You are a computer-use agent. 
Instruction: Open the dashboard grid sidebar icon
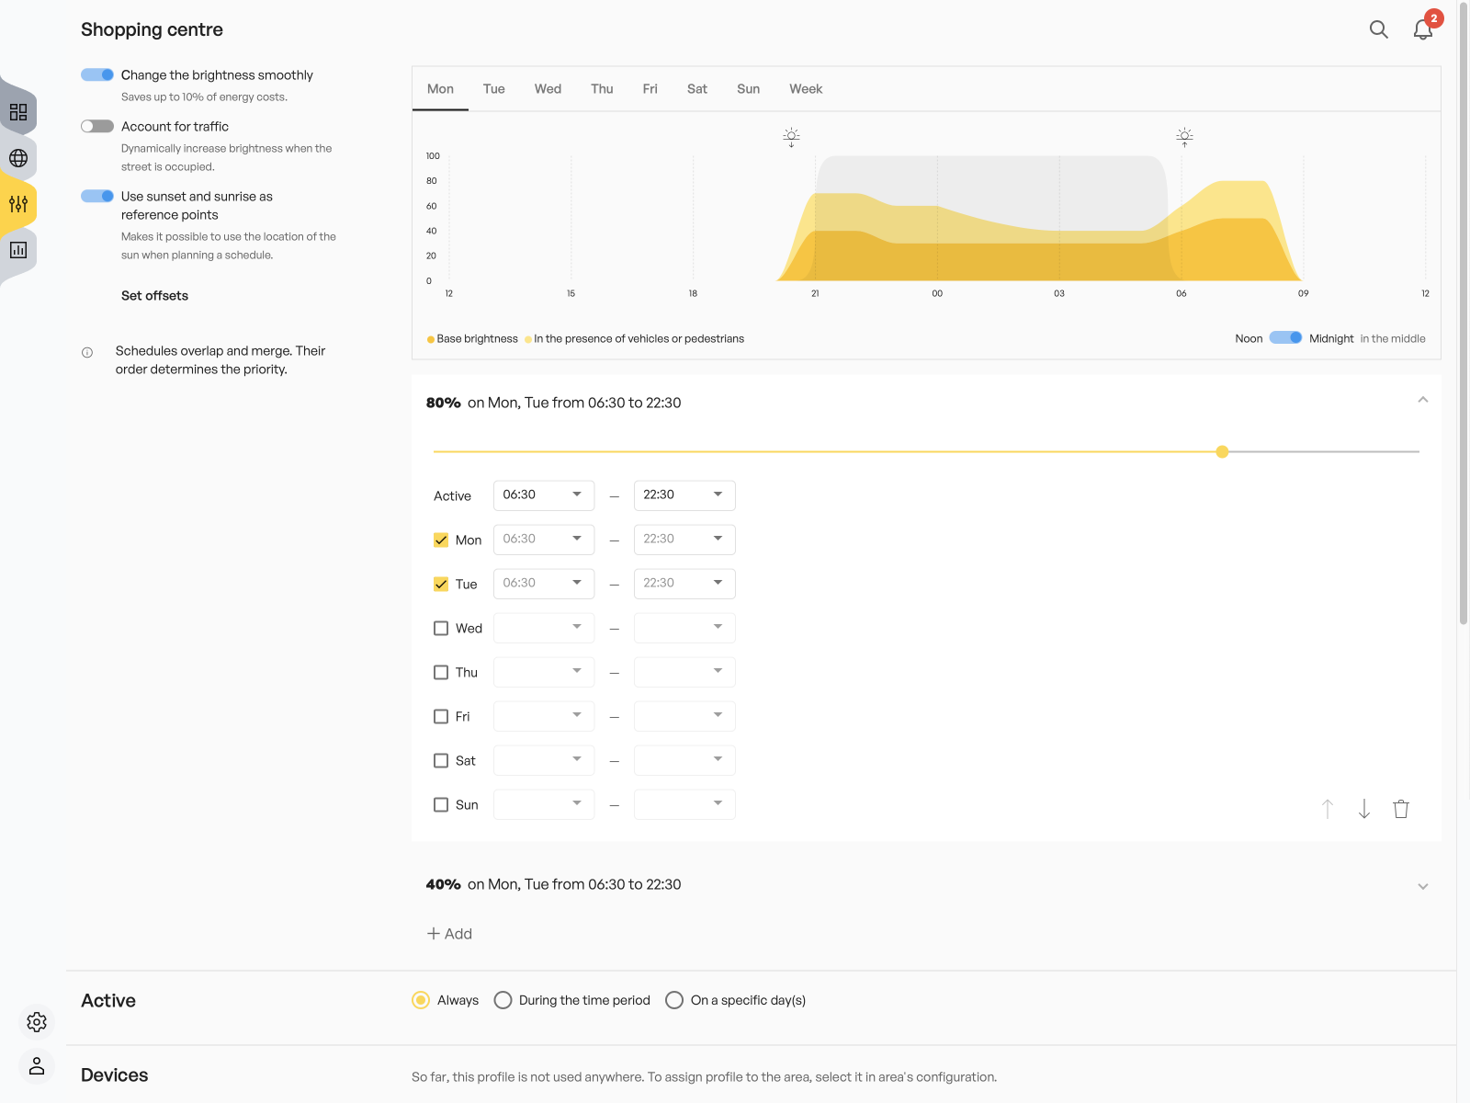pos(18,112)
